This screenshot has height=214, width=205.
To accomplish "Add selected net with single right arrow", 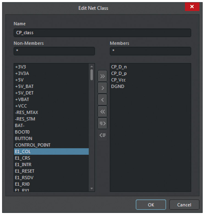I will 102,88.
